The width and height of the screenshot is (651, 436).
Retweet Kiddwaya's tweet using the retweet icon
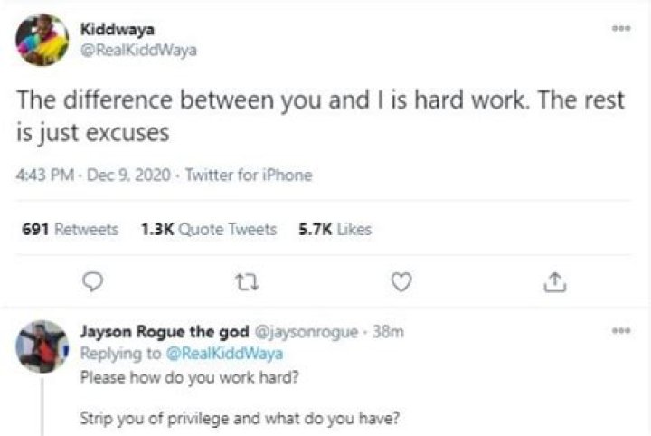[242, 283]
